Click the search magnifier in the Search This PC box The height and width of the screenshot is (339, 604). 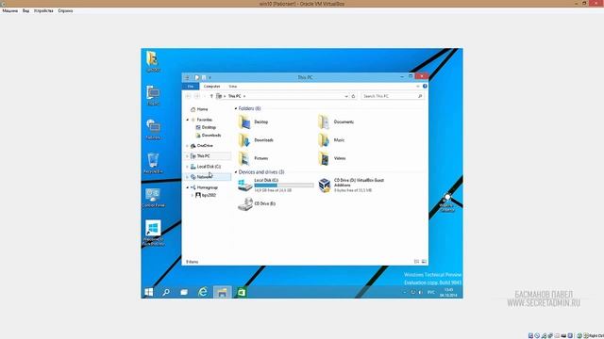click(420, 96)
